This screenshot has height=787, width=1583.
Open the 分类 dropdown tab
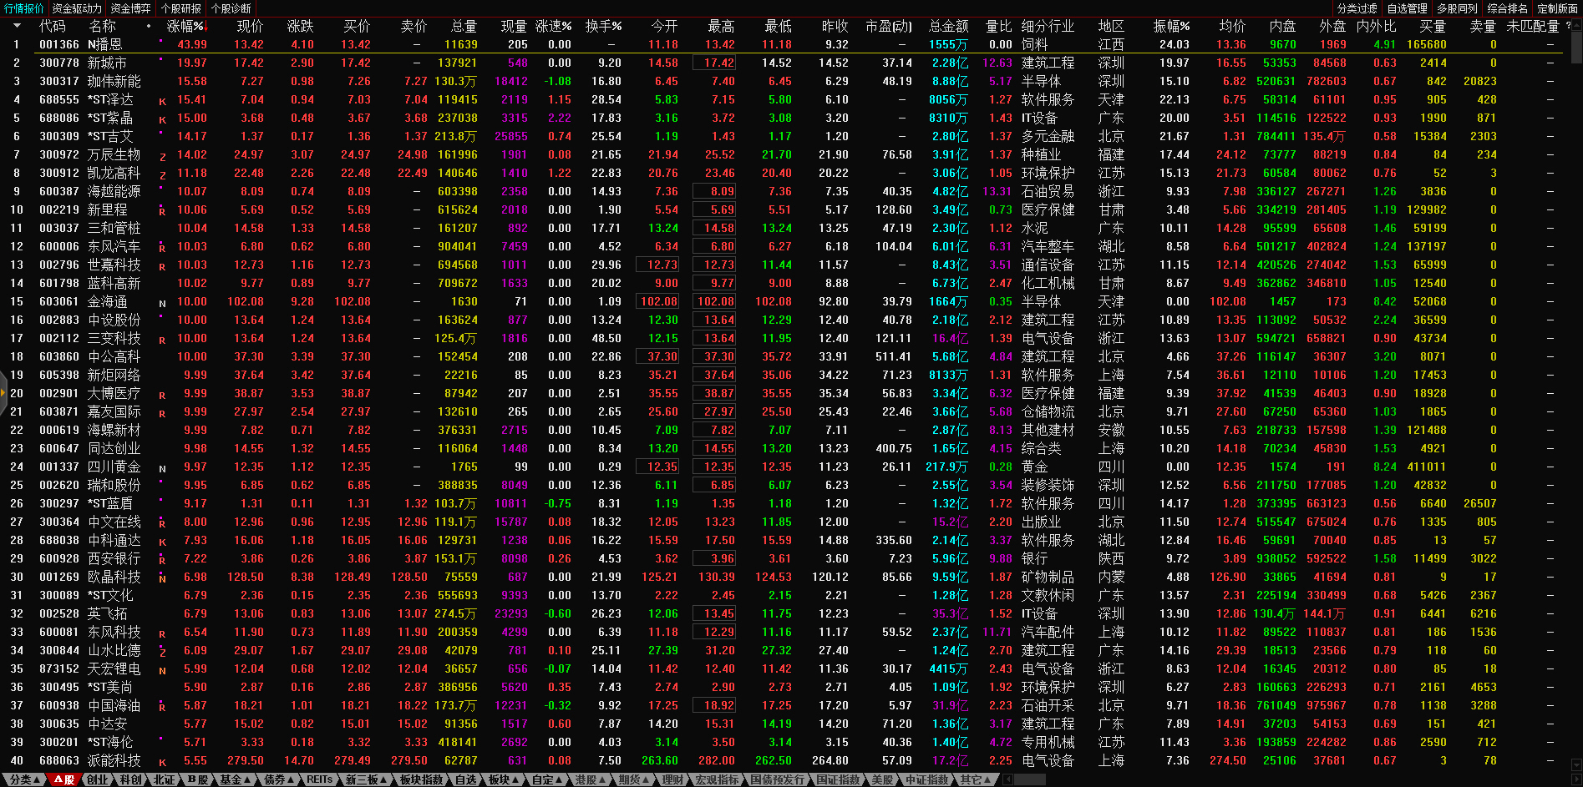point(24,779)
